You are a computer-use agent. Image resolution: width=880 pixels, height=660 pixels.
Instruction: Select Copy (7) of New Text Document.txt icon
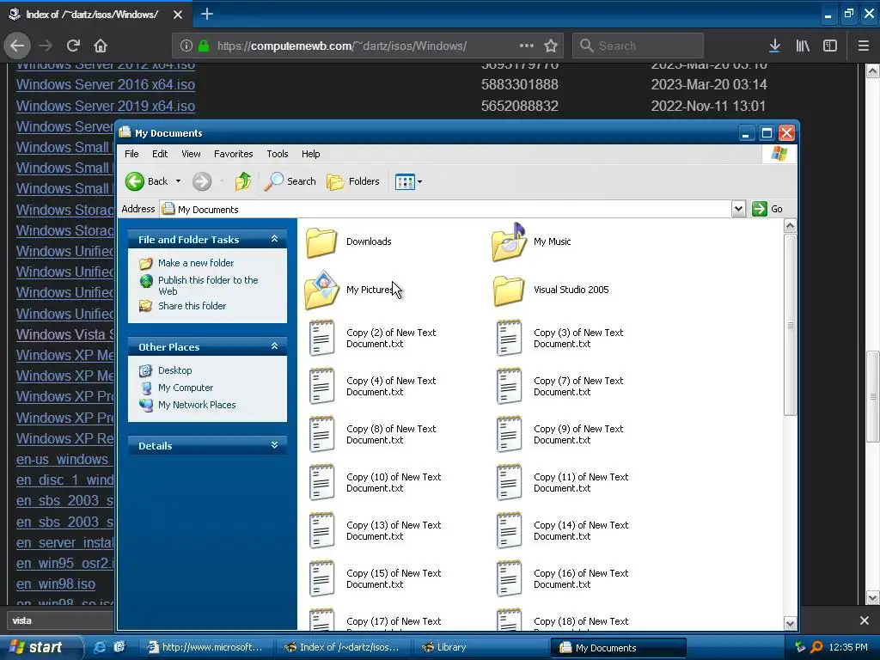click(x=509, y=386)
